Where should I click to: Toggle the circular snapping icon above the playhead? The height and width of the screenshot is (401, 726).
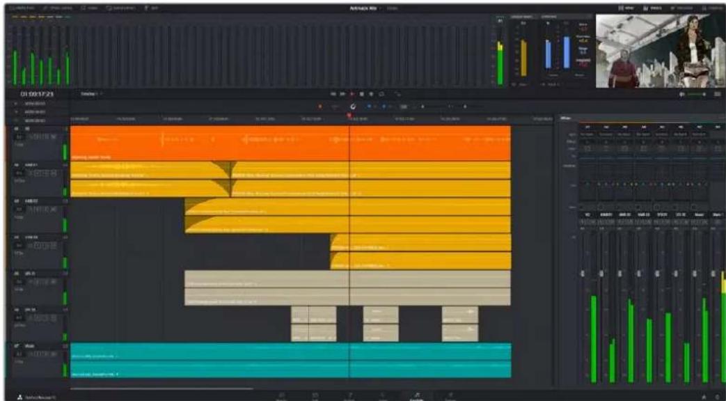353,107
